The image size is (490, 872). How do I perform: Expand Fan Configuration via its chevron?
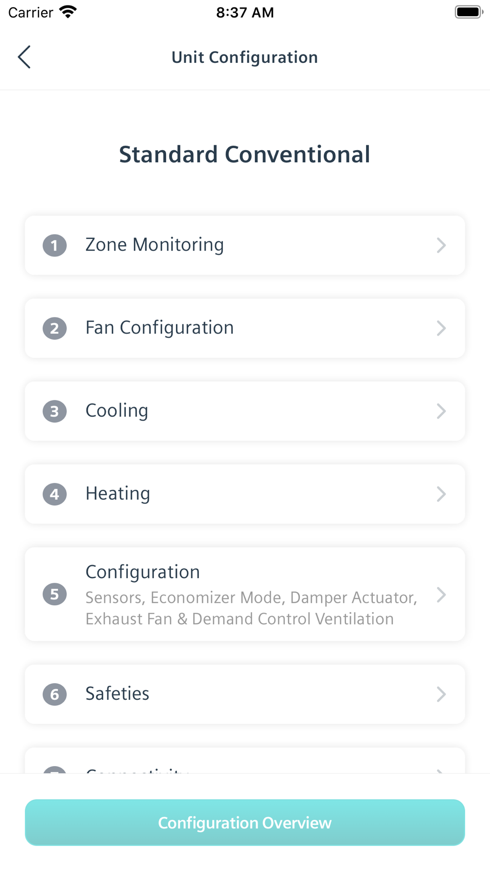[x=441, y=328]
